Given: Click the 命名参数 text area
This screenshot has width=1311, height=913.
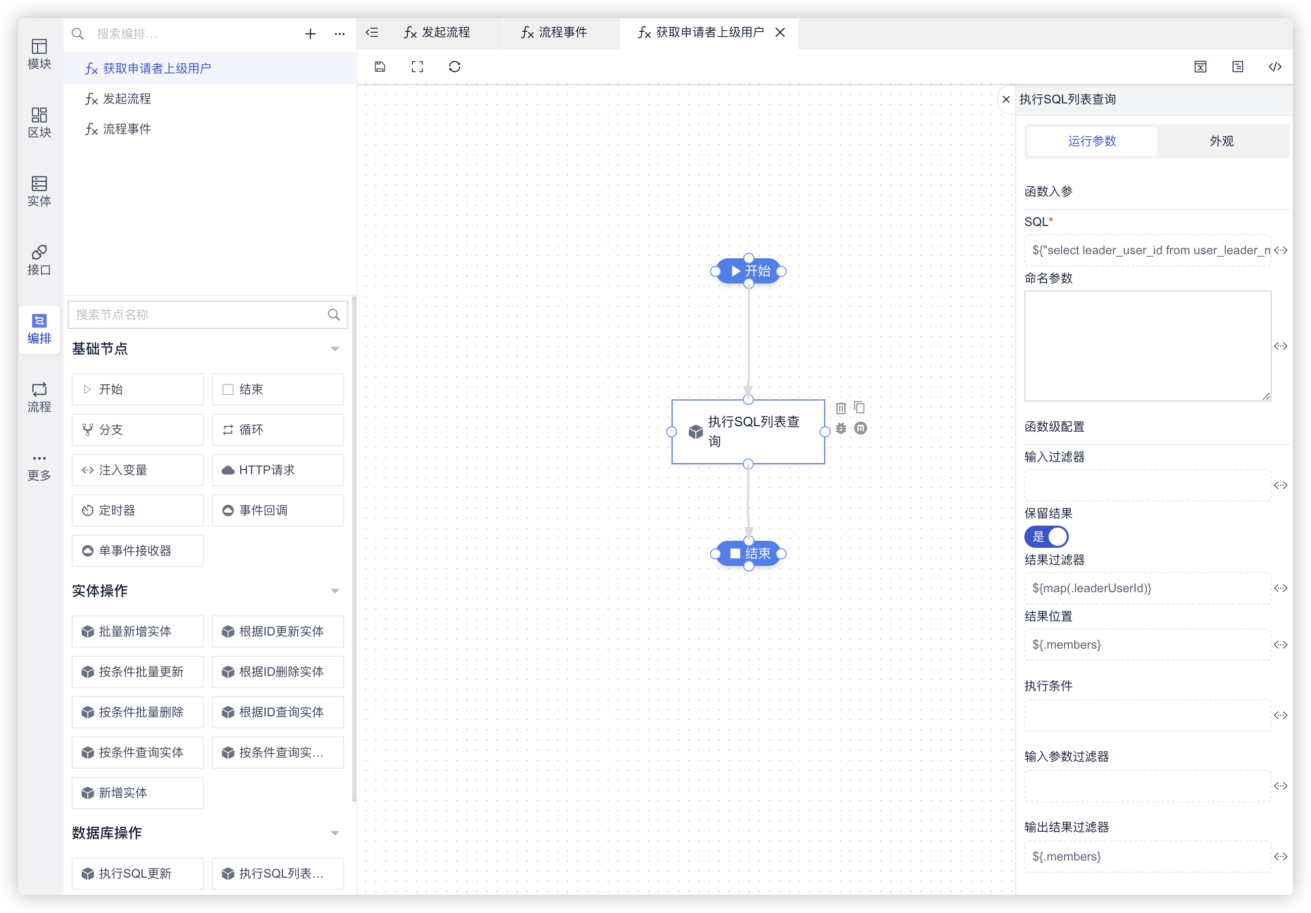Looking at the screenshot, I should 1146,346.
